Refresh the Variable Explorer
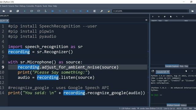Screen dimensions: 196x110 tap(183, 16)
